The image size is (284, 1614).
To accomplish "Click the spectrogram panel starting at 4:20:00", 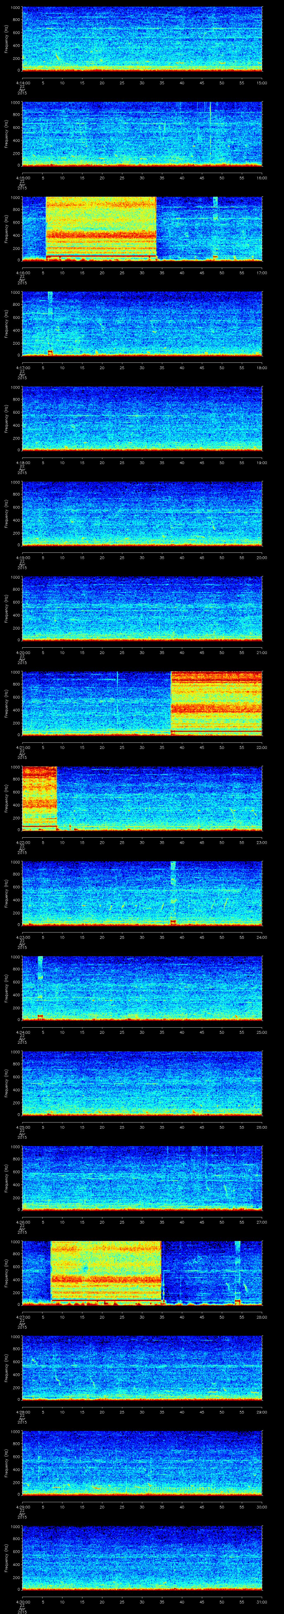I will 142,608.
